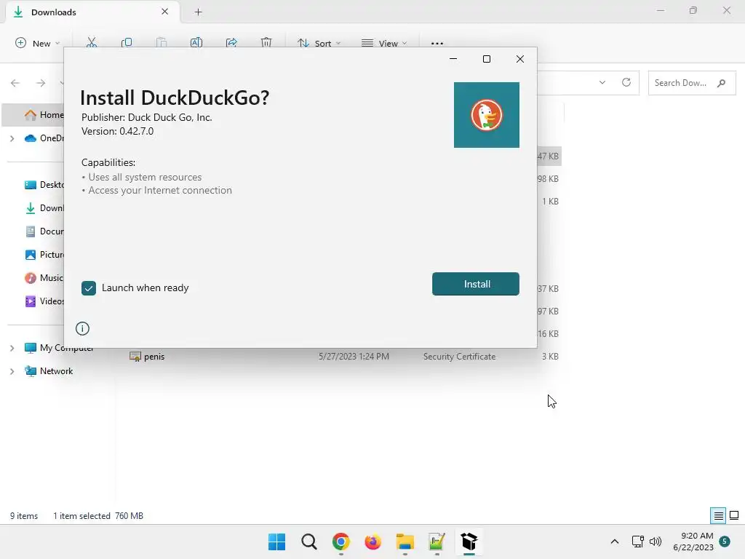Open the Windows Start menu
Screen dimensions: 745x559
[276, 542]
